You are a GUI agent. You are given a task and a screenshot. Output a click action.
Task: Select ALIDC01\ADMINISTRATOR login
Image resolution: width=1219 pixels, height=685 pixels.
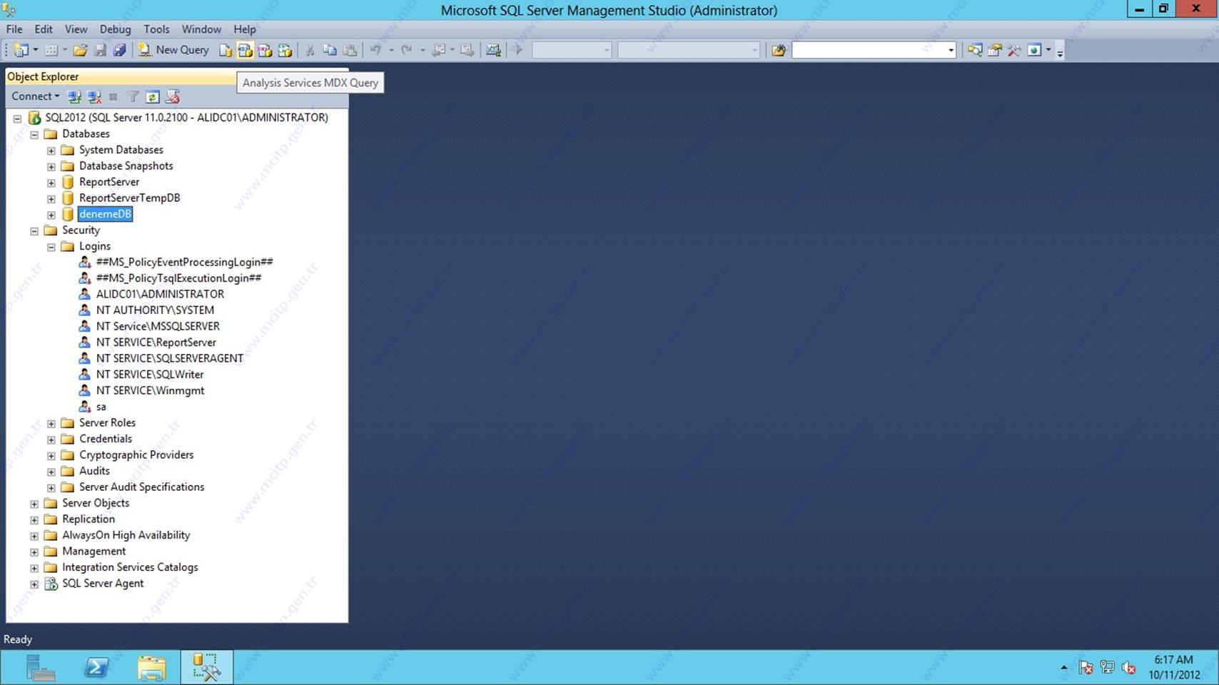160,294
